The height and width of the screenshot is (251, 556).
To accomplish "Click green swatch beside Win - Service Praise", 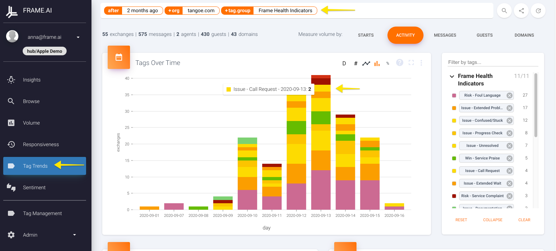I will tap(454, 158).
